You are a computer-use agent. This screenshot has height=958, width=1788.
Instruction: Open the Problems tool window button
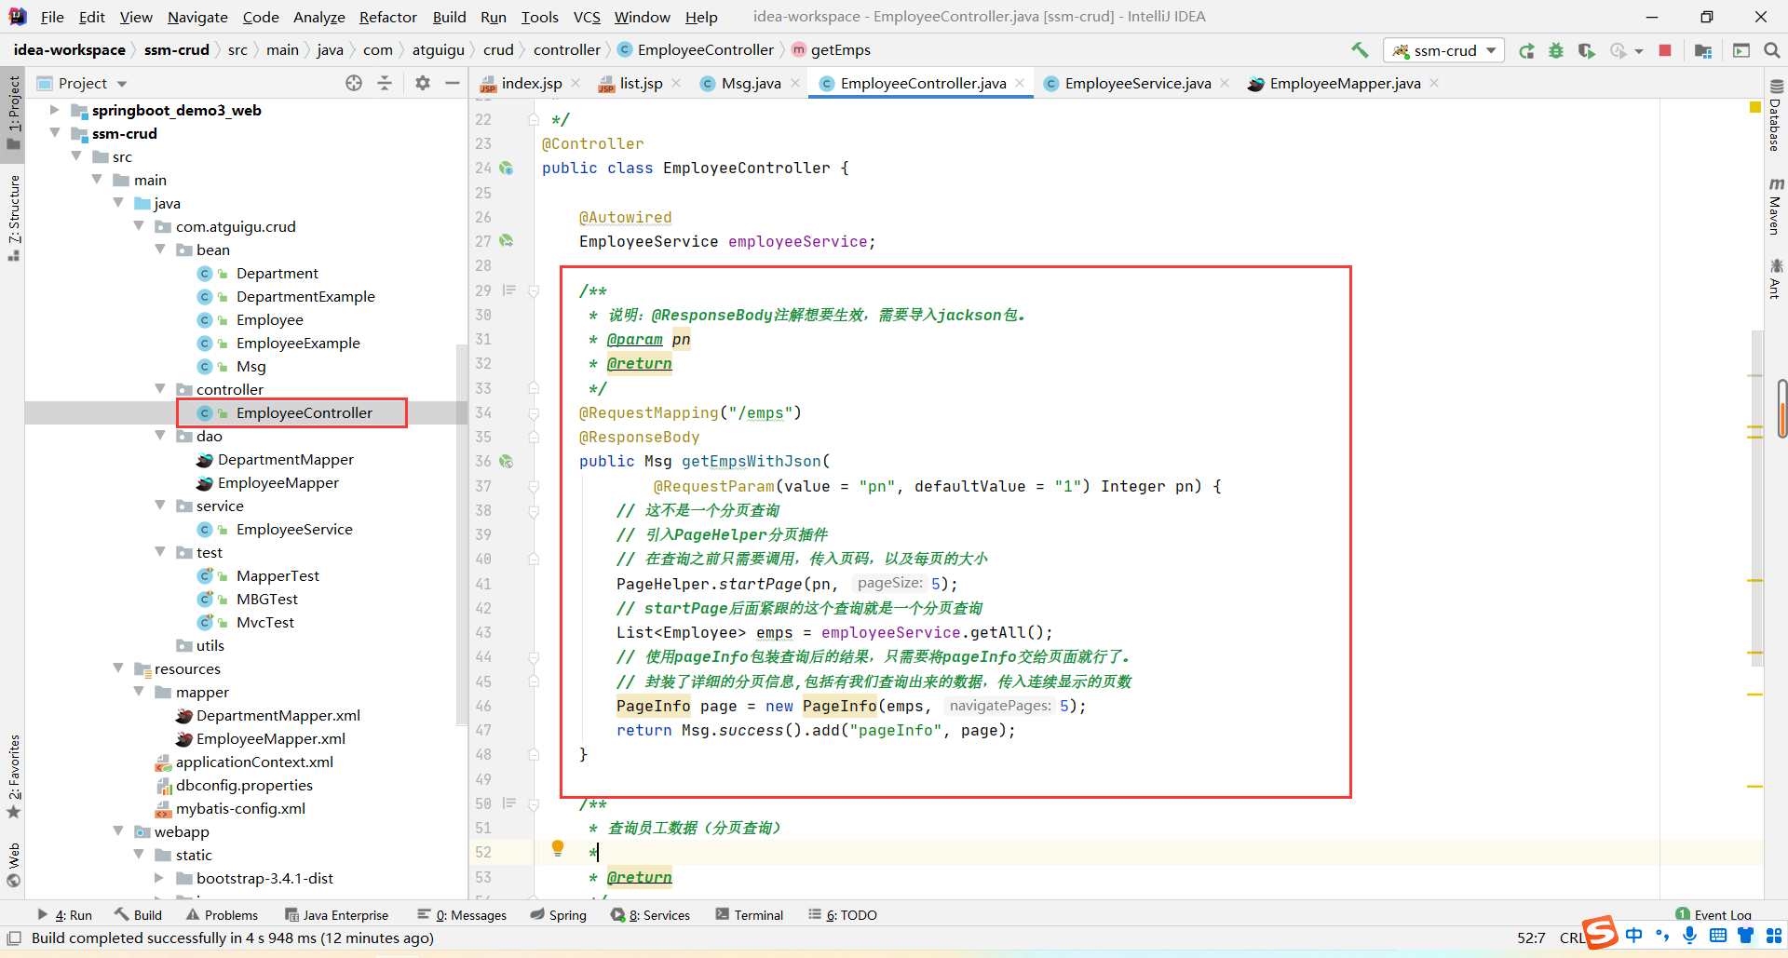(222, 915)
